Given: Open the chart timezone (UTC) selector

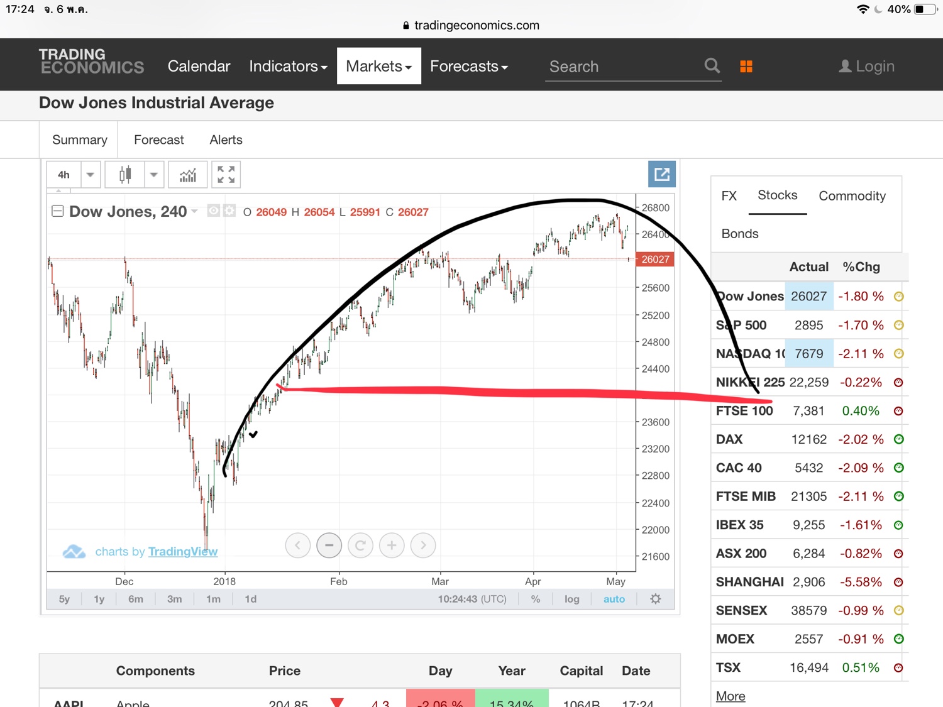Looking at the screenshot, I should tap(472, 599).
